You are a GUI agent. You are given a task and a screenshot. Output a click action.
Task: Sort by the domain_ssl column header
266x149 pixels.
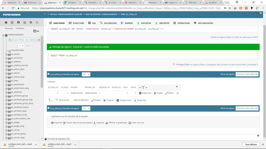coord(90,87)
